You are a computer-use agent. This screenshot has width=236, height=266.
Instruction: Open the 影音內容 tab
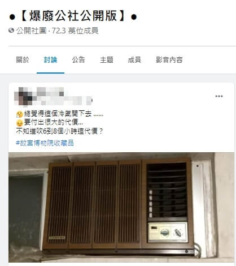pyautogui.click(x=169, y=60)
